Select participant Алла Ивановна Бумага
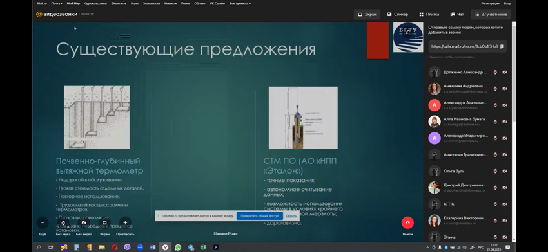Image resolution: width=548 pixels, height=252 pixels. pos(467,122)
